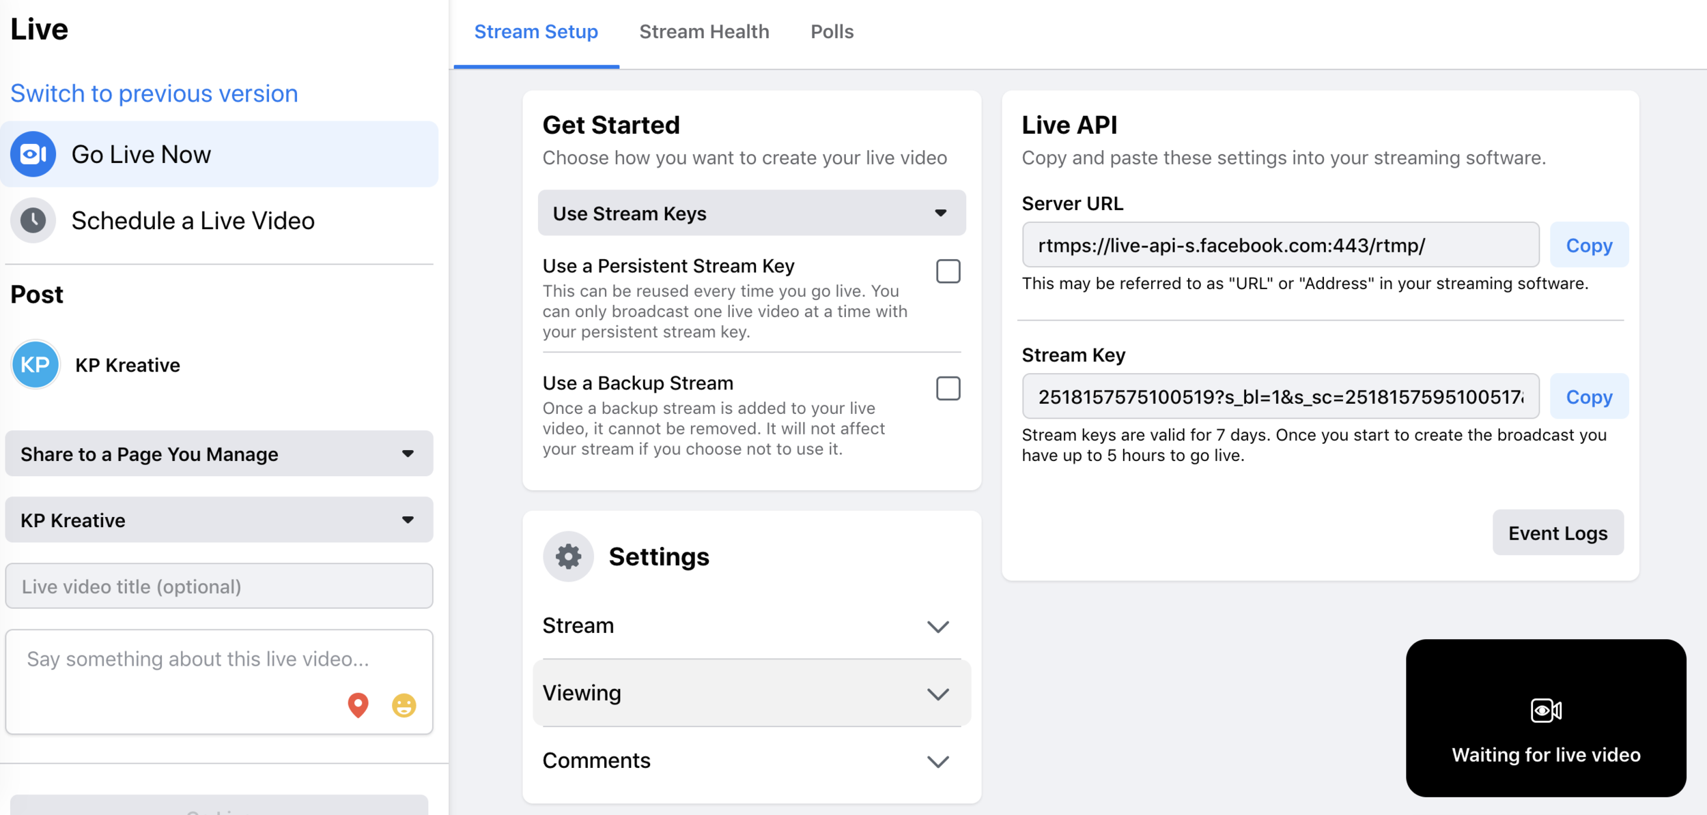Switch to the Polls tab
The width and height of the screenshot is (1707, 815).
832,29
